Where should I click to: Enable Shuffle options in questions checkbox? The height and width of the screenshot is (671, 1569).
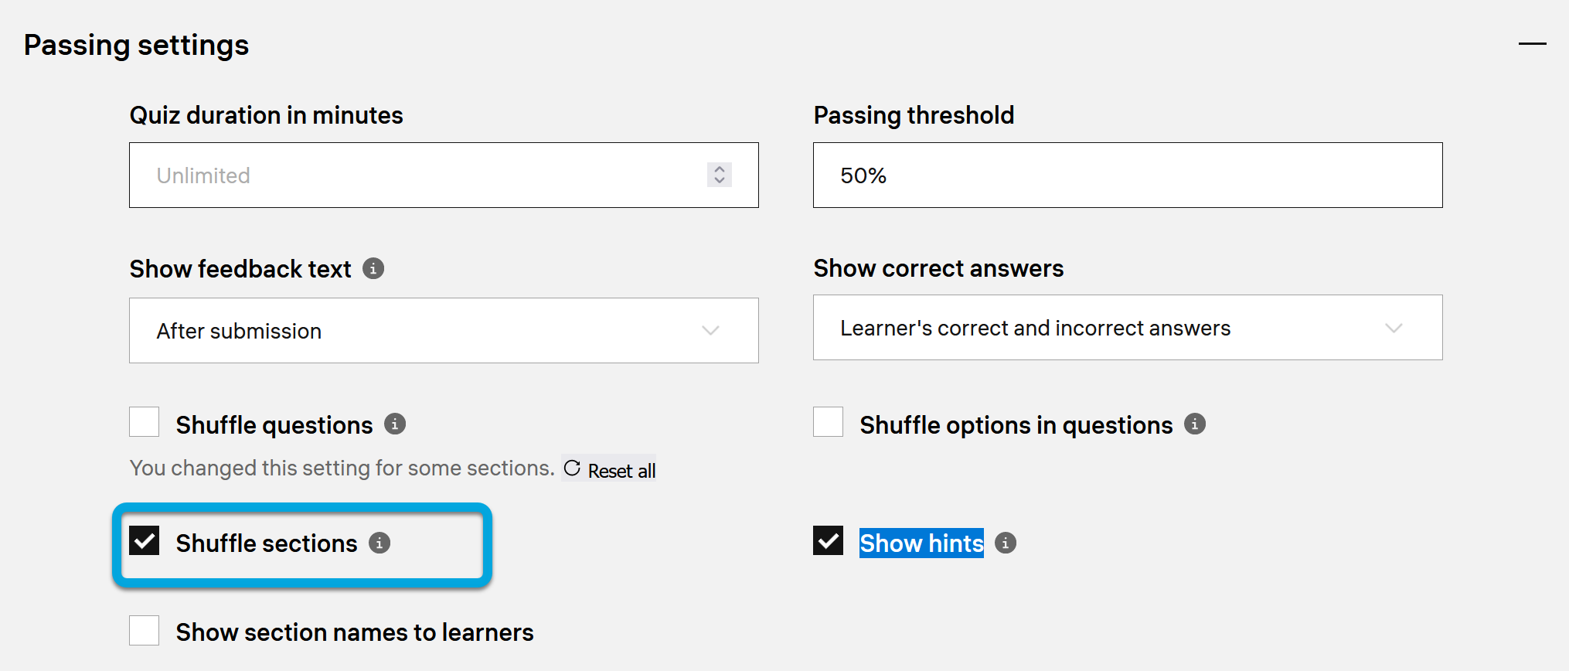829,423
